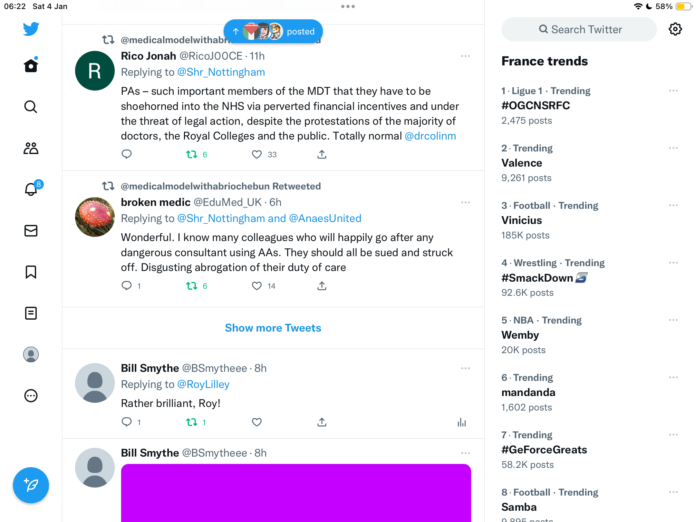
Task: Click the compose Tweet feather button
Action: tap(31, 485)
